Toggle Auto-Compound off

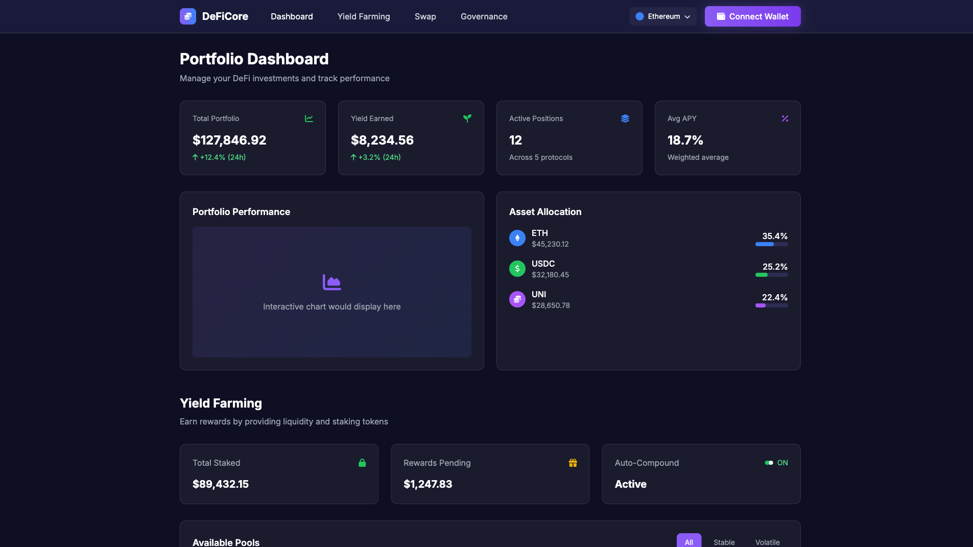769,463
